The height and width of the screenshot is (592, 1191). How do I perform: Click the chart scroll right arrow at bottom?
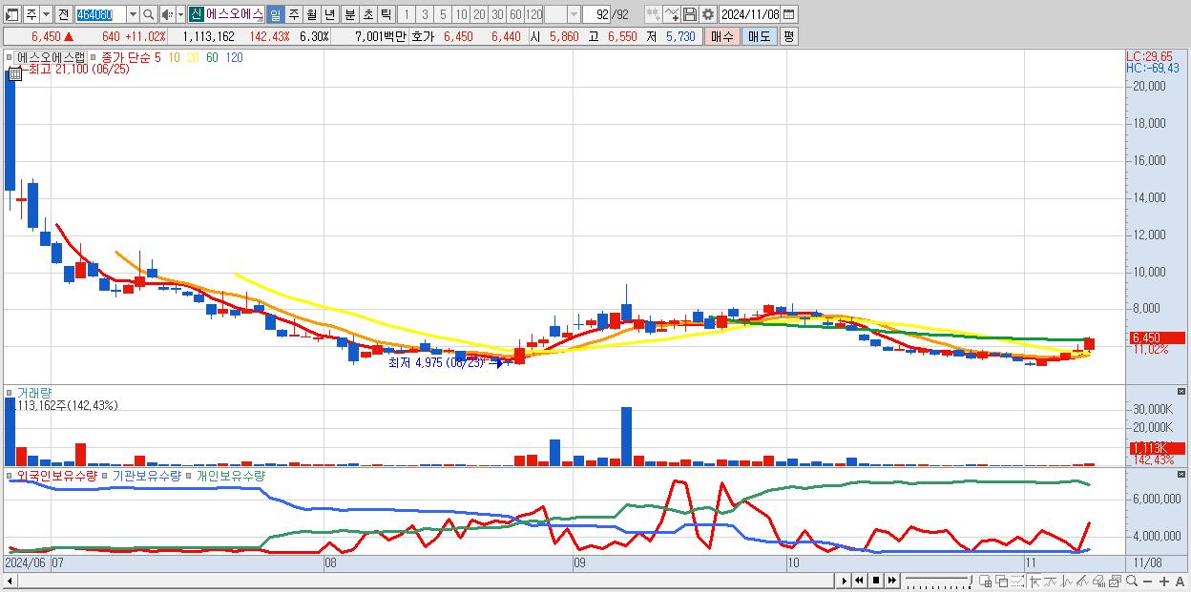tap(845, 581)
